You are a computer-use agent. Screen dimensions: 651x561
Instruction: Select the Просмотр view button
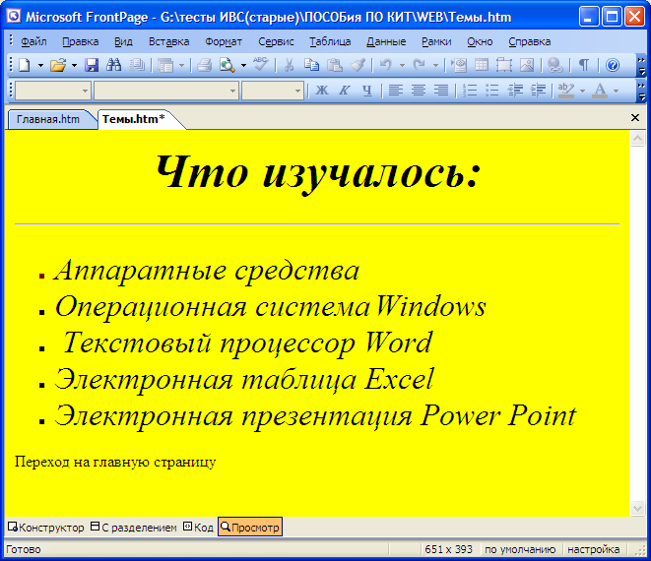click(250, 527)
